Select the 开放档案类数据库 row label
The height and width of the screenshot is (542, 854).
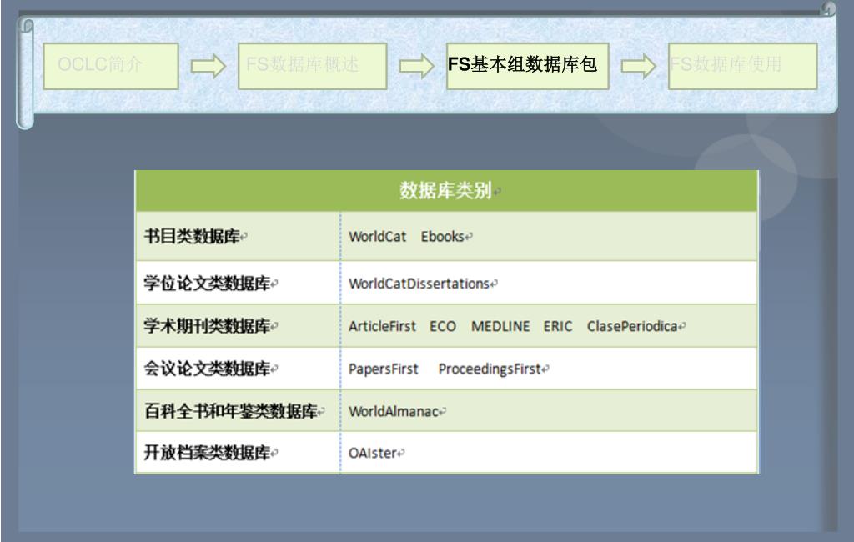click(207, 453)
